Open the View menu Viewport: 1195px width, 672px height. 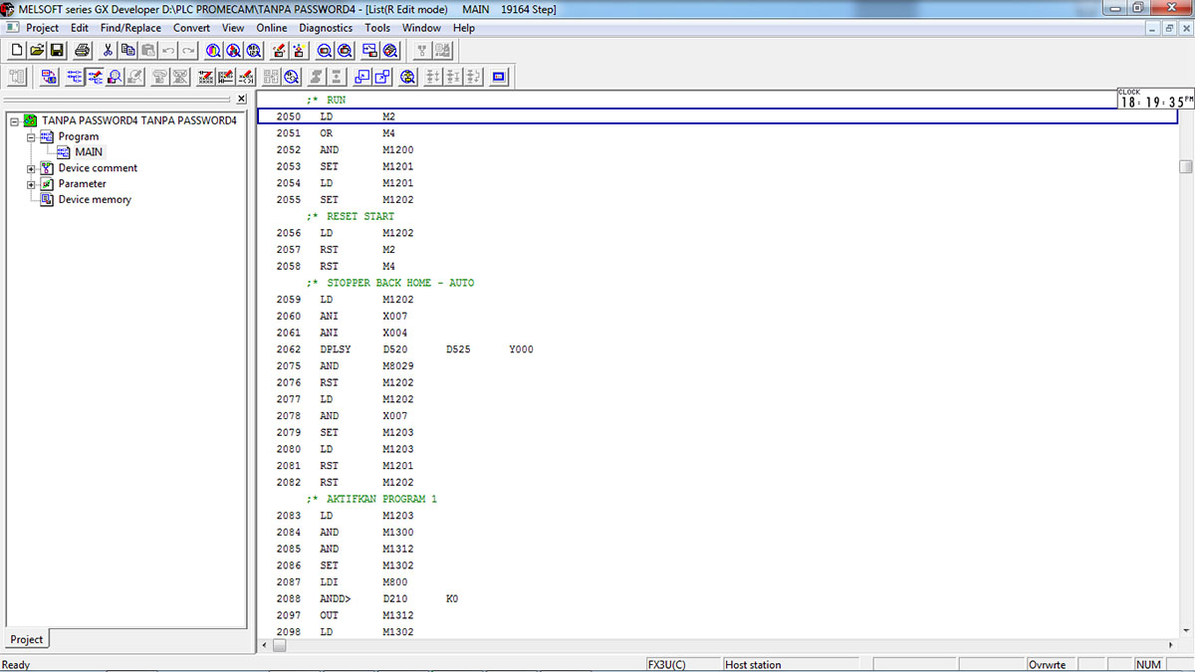233,28
